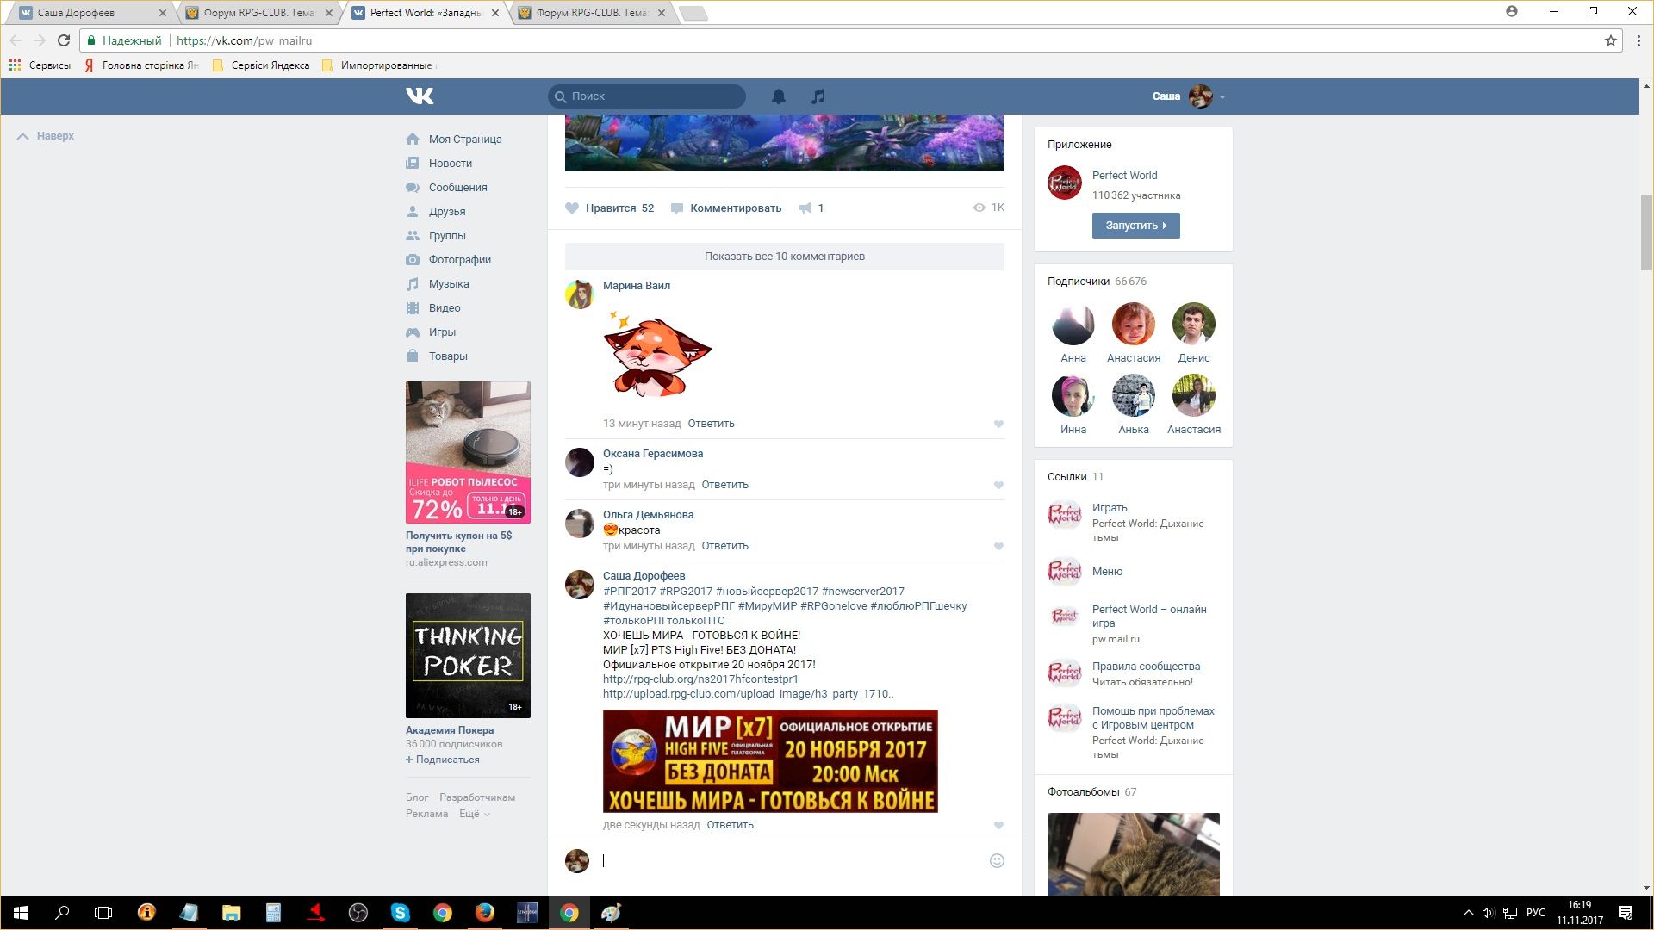
Task: Open the emoji smiley picker
Action: point(997,860)
